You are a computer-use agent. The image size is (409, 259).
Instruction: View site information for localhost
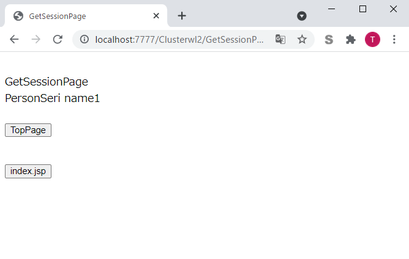[x=84, y=40]
